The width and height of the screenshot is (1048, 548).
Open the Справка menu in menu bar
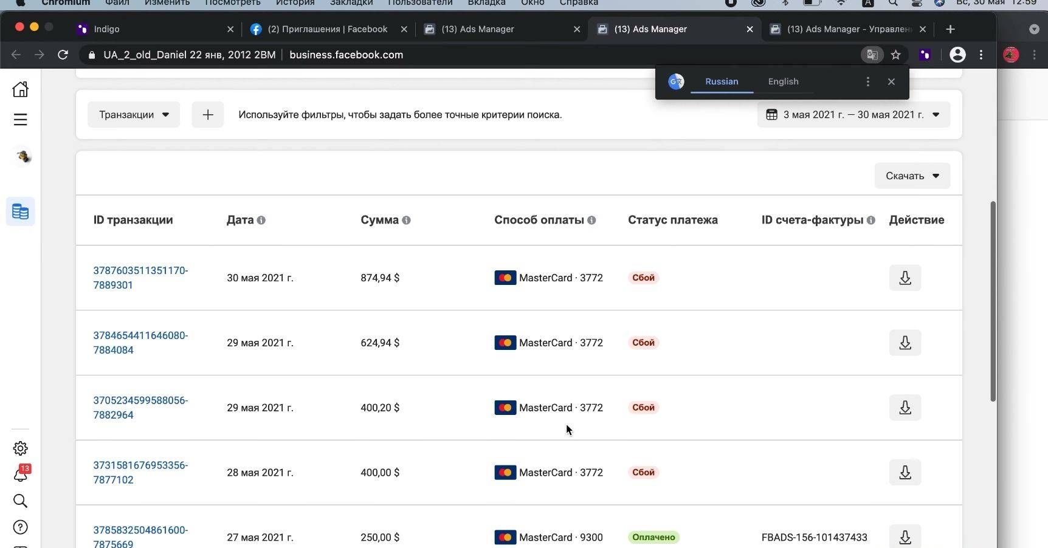click(x=579, y=3)
